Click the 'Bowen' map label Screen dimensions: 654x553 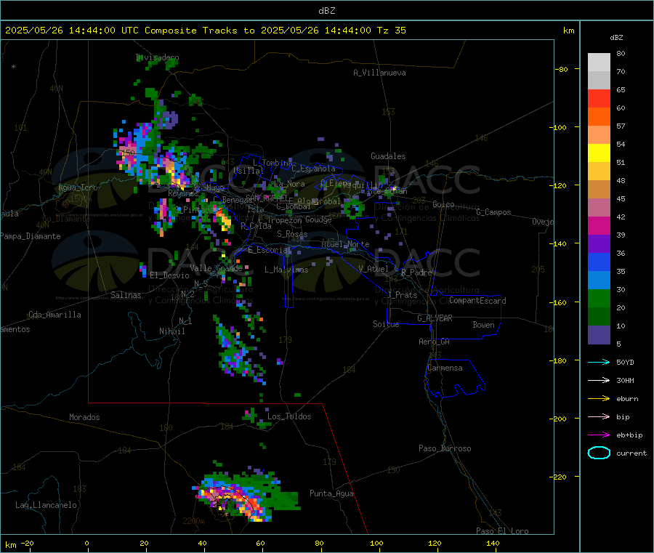[483, 324]
